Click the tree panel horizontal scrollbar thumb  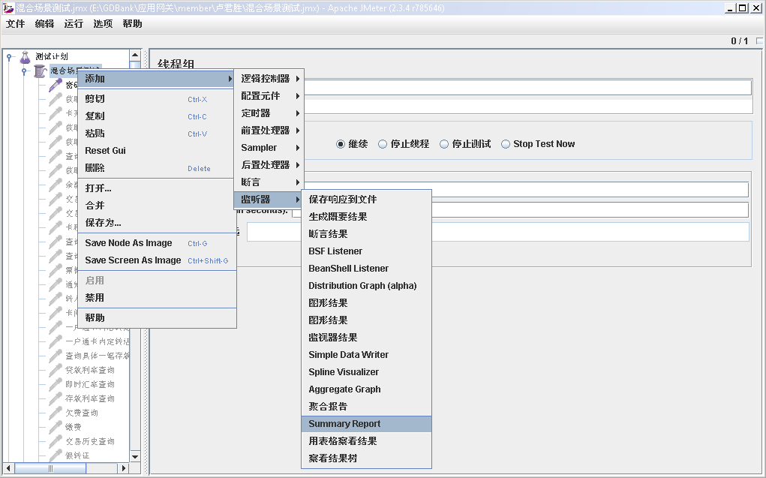pyautogui.click(x=51, y=469)
